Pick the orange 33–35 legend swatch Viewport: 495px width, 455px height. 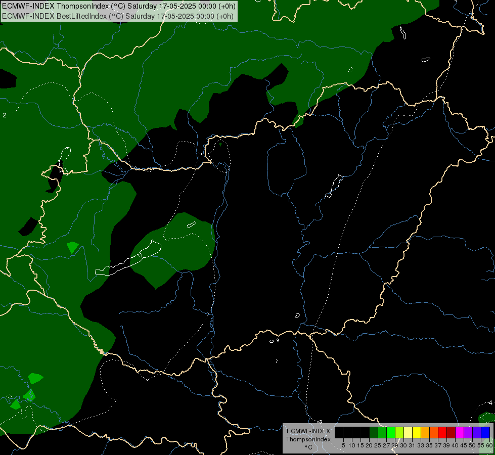(425, 432)
